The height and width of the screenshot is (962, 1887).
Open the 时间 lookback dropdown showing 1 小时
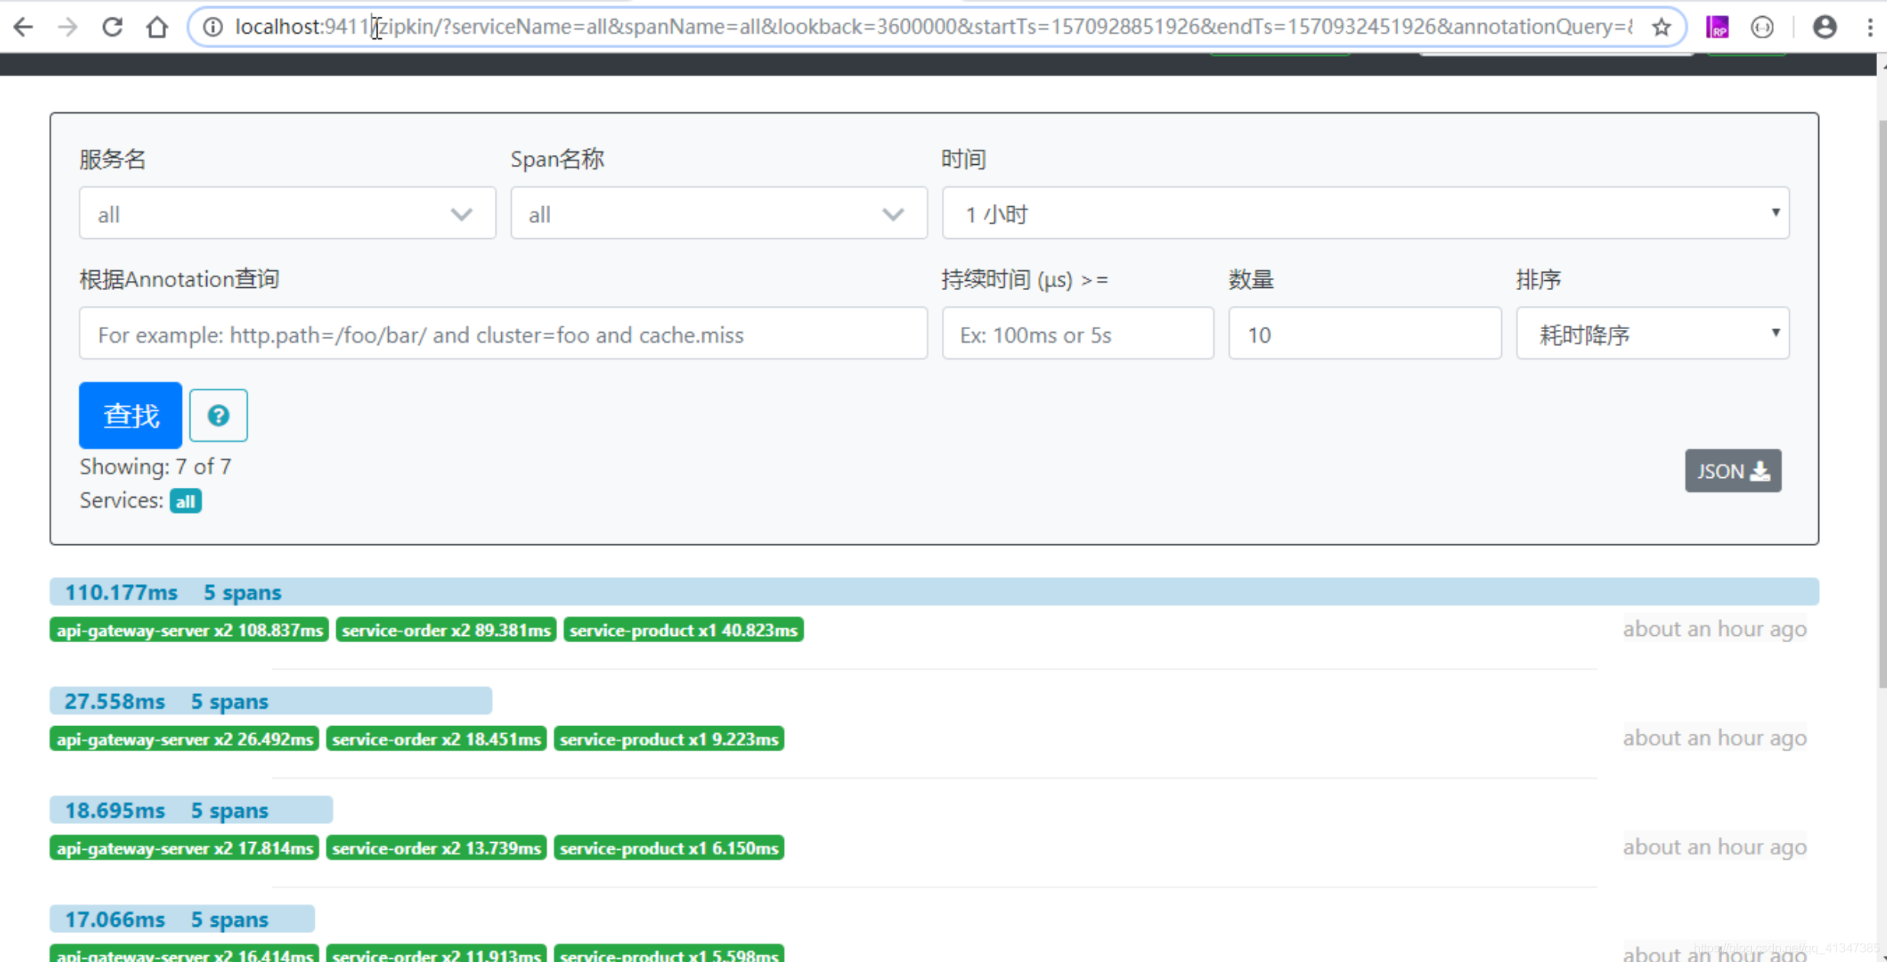tap(1365, 213)
